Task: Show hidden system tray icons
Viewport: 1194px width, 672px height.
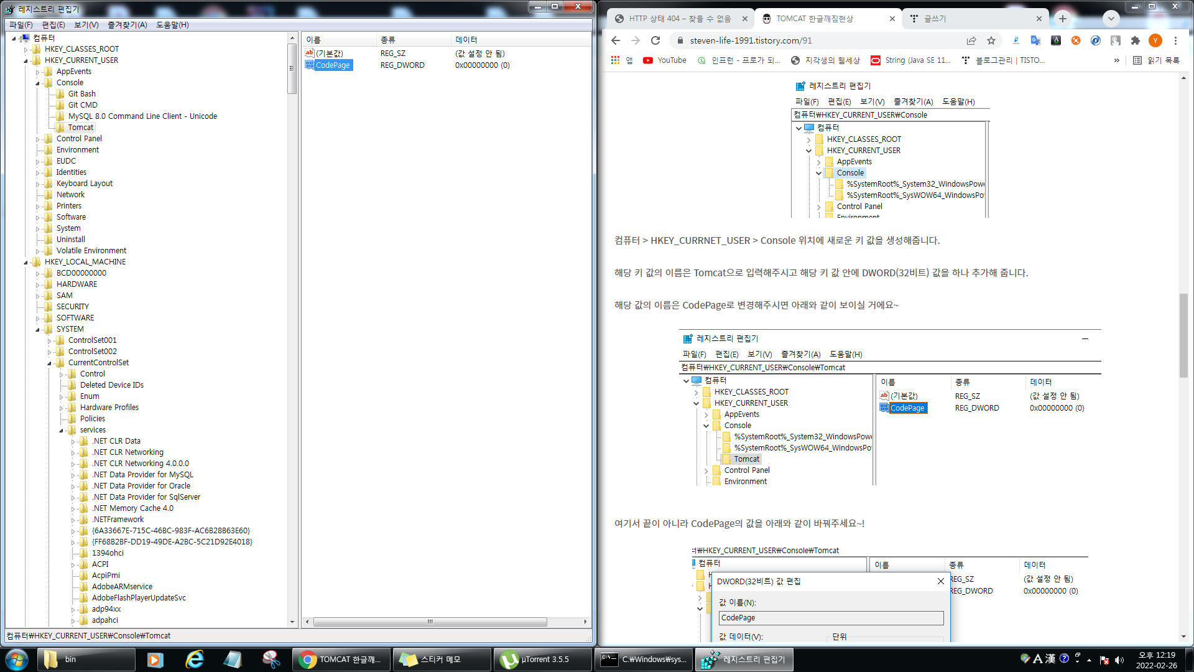Action: pyautogui.click(x=1089, y=660)
